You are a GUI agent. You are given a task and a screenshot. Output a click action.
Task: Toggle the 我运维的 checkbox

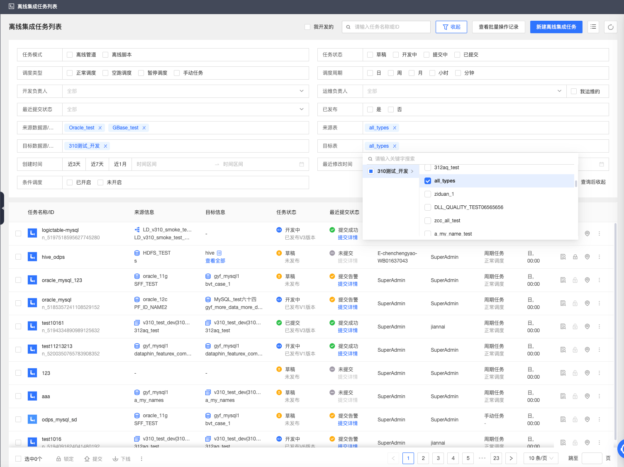coord(574,91)
